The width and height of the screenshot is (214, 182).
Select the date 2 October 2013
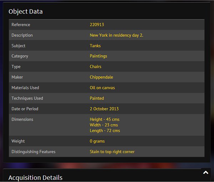(x=104, y=109)
